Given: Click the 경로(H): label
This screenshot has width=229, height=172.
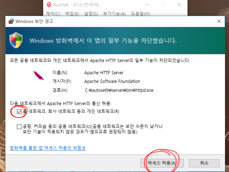Looking at the screenshot, I should pyautogui.click(x=60, y=90).
